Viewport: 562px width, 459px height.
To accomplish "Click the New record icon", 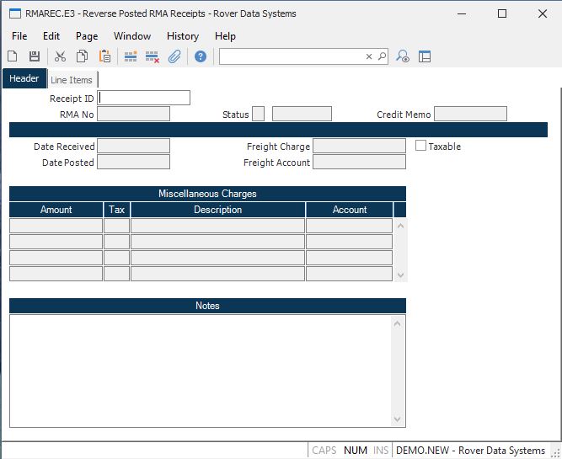I will click(x=13, y=56).
